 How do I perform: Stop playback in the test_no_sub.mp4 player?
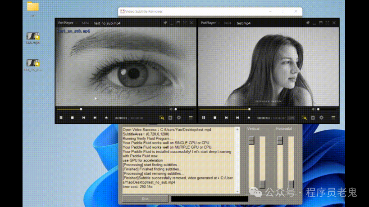point(72,118)
